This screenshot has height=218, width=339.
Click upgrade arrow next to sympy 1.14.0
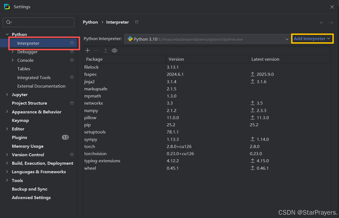point(253,139)
